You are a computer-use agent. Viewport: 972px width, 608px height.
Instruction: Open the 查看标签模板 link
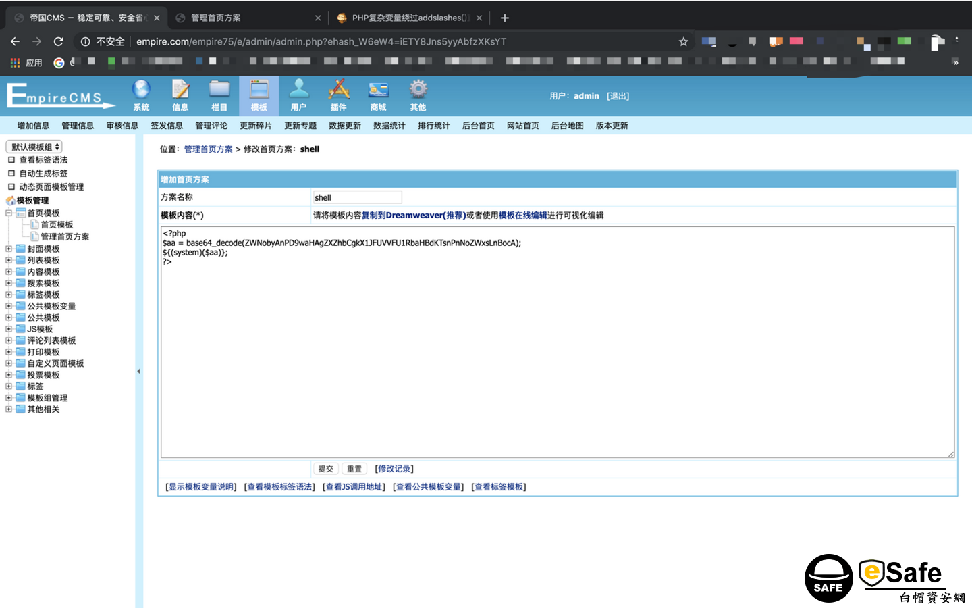point(499,487)
